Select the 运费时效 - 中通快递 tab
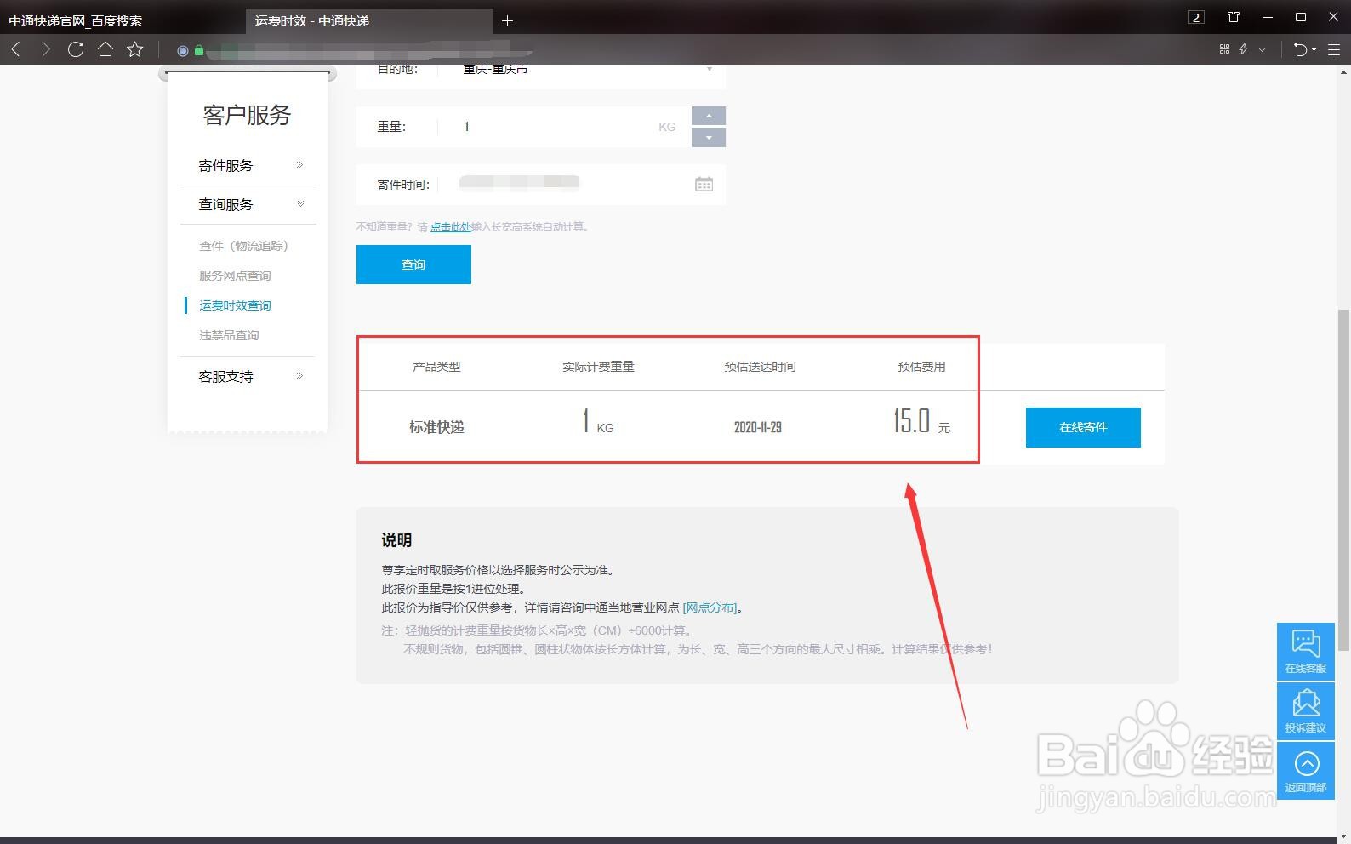This screenshot has height=844, width=1351. click(369, 20)
